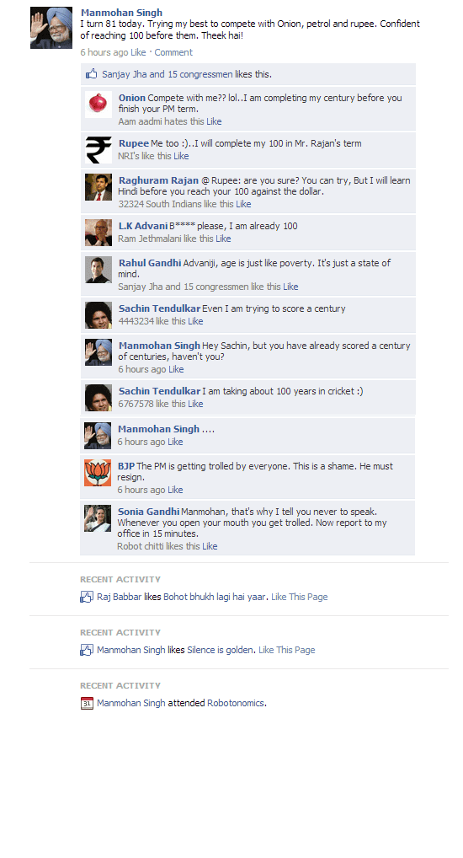This screenshot has width=463, height=858.
Task: Click Raghuram Rajan's avatar thumbnail
Action: (98, 187)
